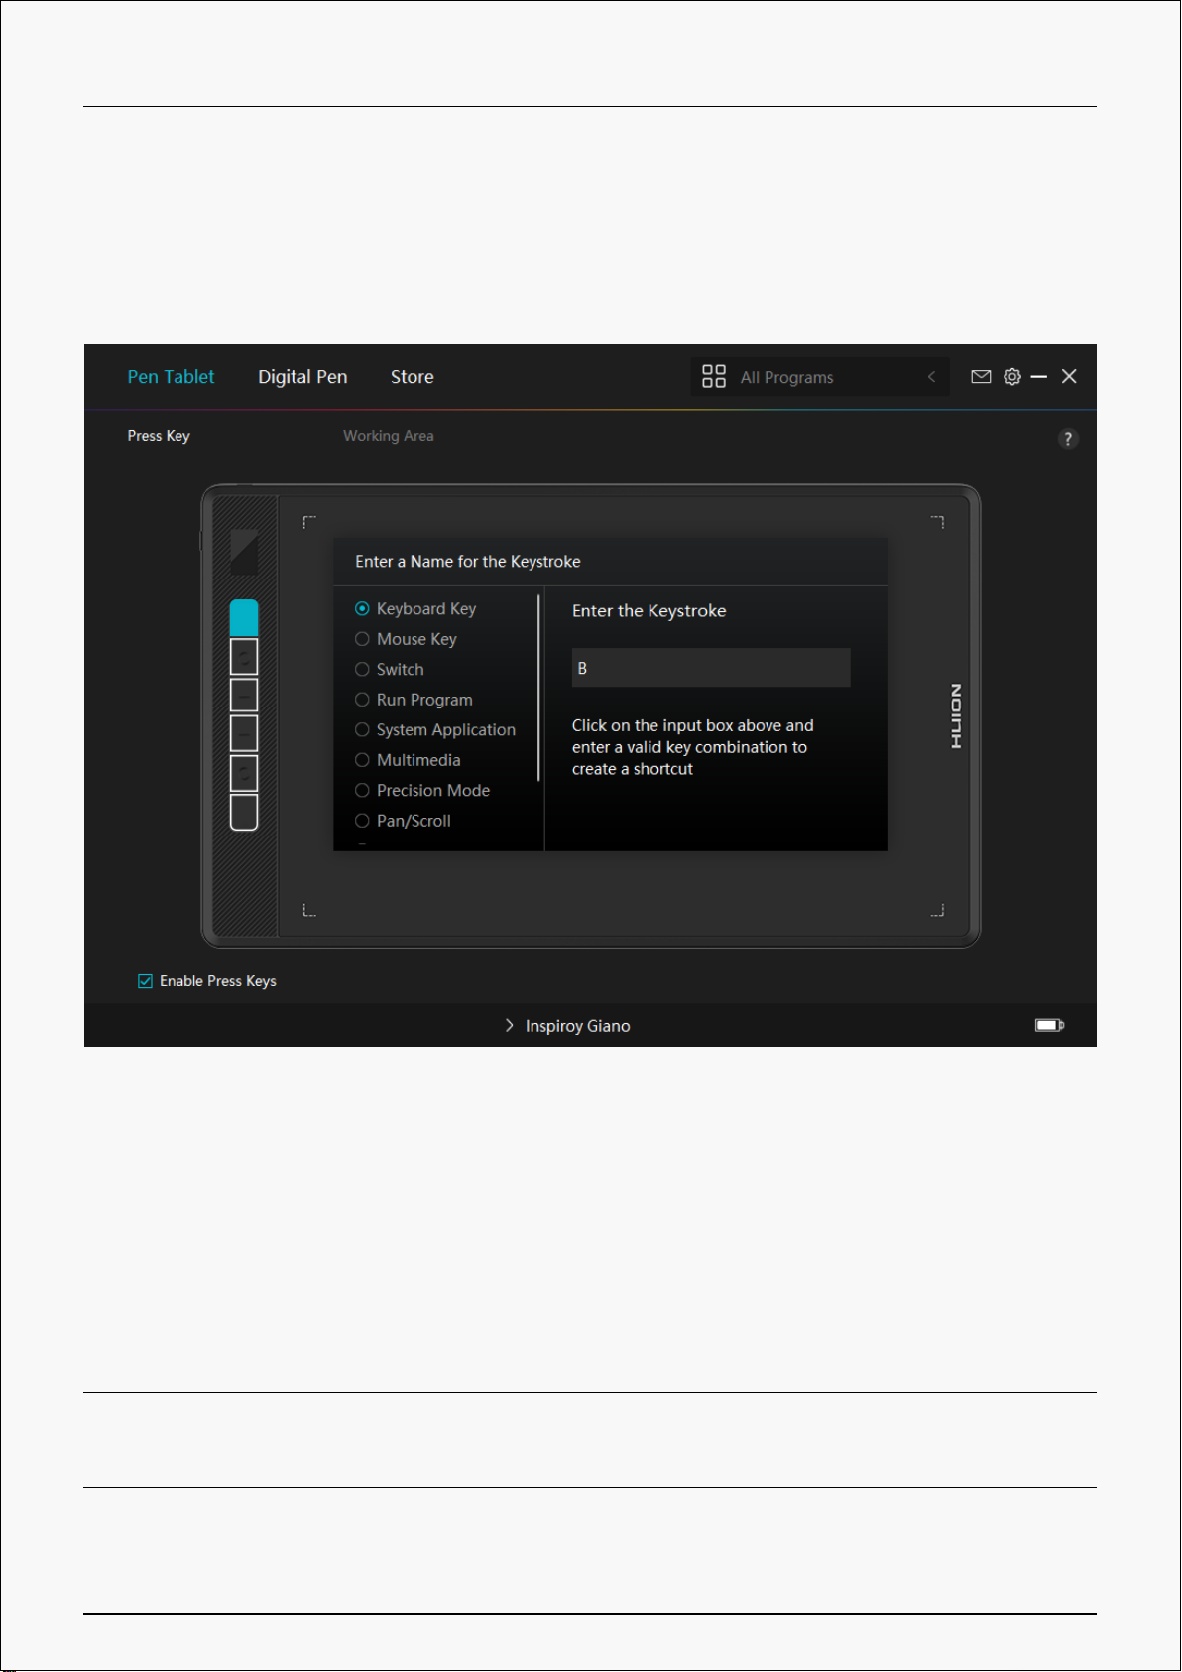The height and width of the screenshot is (1672, 1182).
Task: Switch to the Pen Tablet tab
Action: [171, 377]
